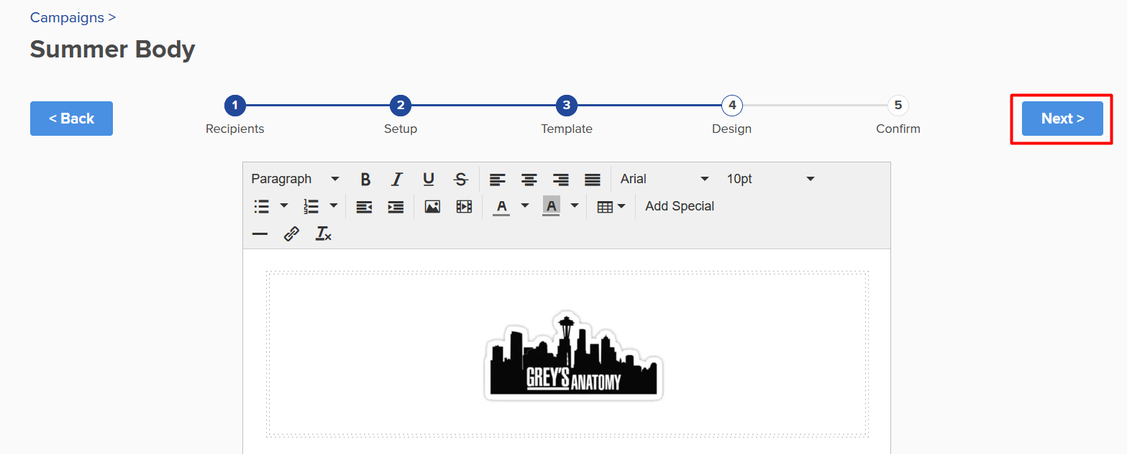Image resolution: width=1127 pixels, height=454 pixels.
Task: Open the 10pt font size dropdown
Action: point(771,179)
